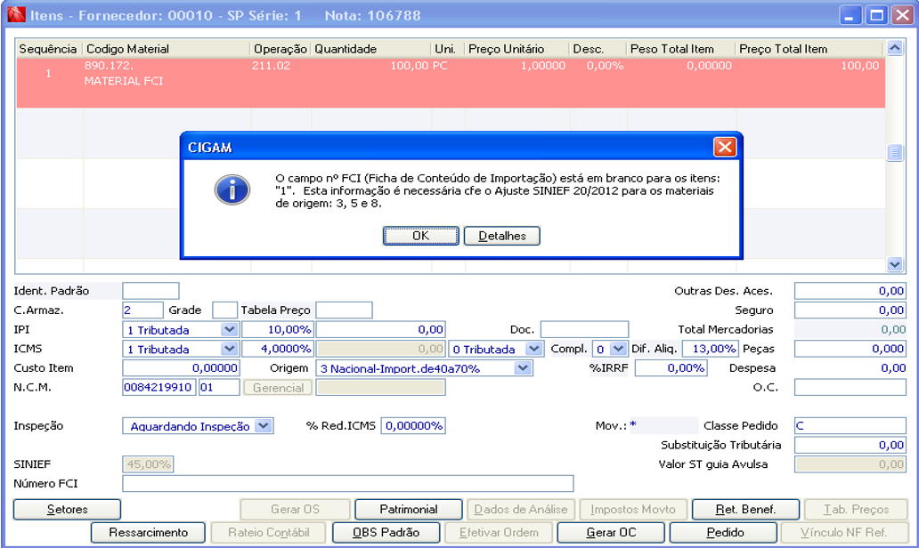This screenshot has height=548, width=919.
Task: Click the ICMS percentage field 4,0000%
Action: (278, 349)
